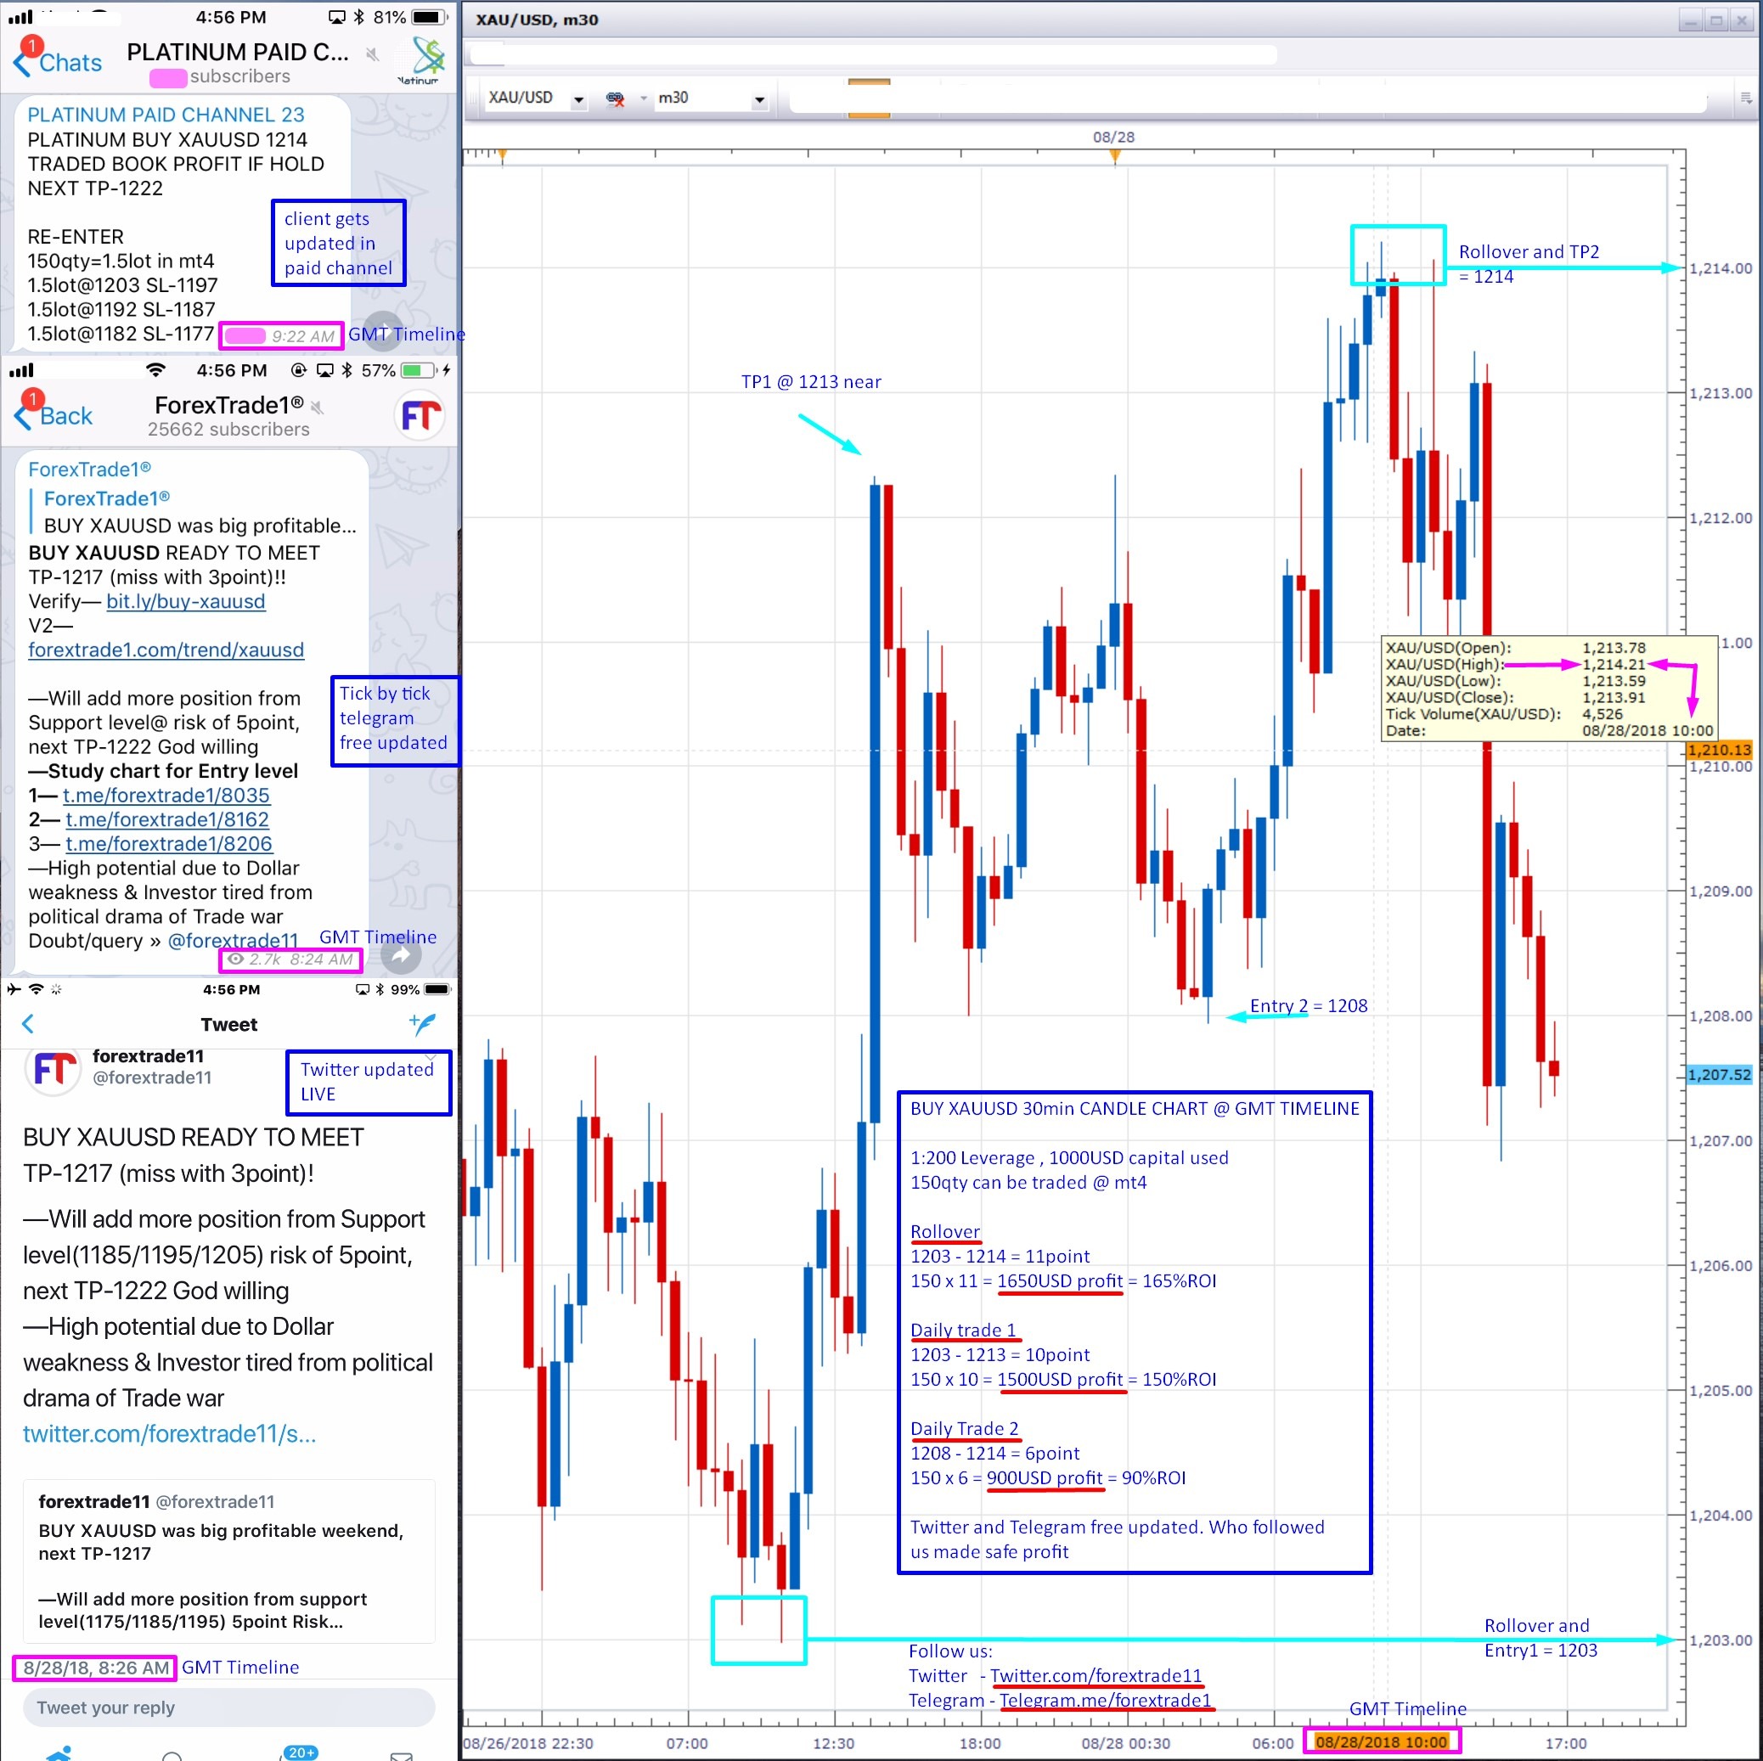Select the 08/28/2018 10:00 crosshair date label
This screenshot has height=1761, width=1763.
[x=1381, y=1741]
